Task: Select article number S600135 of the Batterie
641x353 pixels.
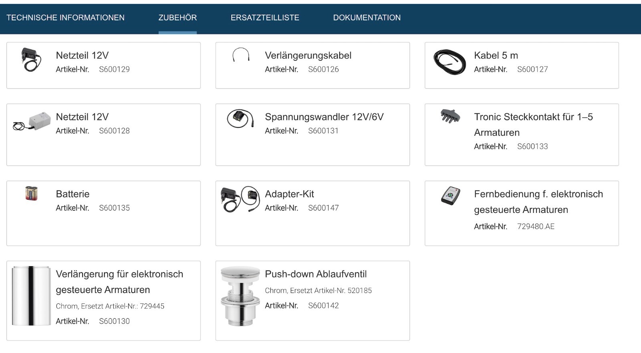Action: pyautogui.click(x=114, y=208)
